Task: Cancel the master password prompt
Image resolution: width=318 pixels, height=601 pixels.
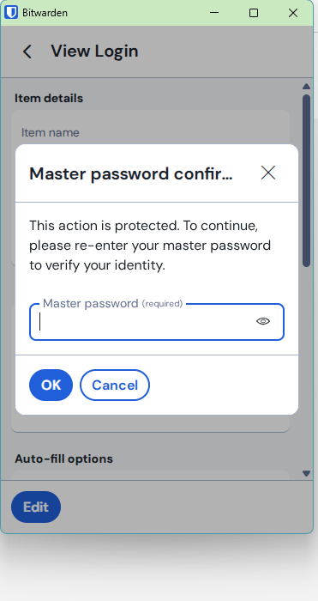Action: pos(115,385)
